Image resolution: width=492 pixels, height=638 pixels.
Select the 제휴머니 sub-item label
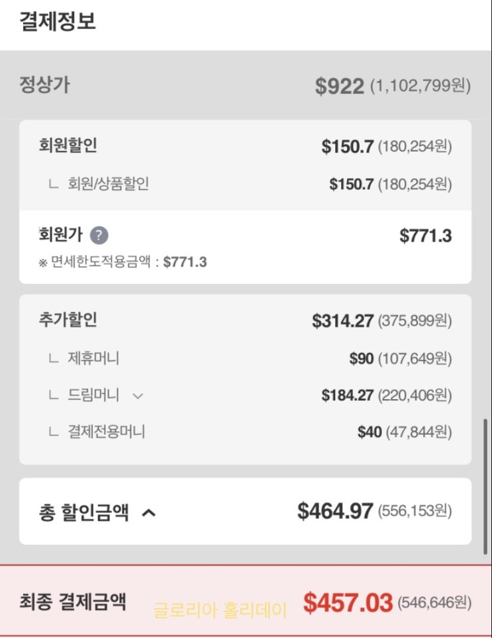[93, 359]
